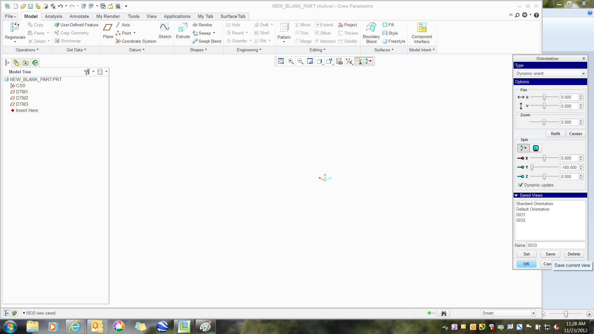Select screen center axis mode in Orientation
The width and height of the screenshot is (594, 334).
[536, 148]
